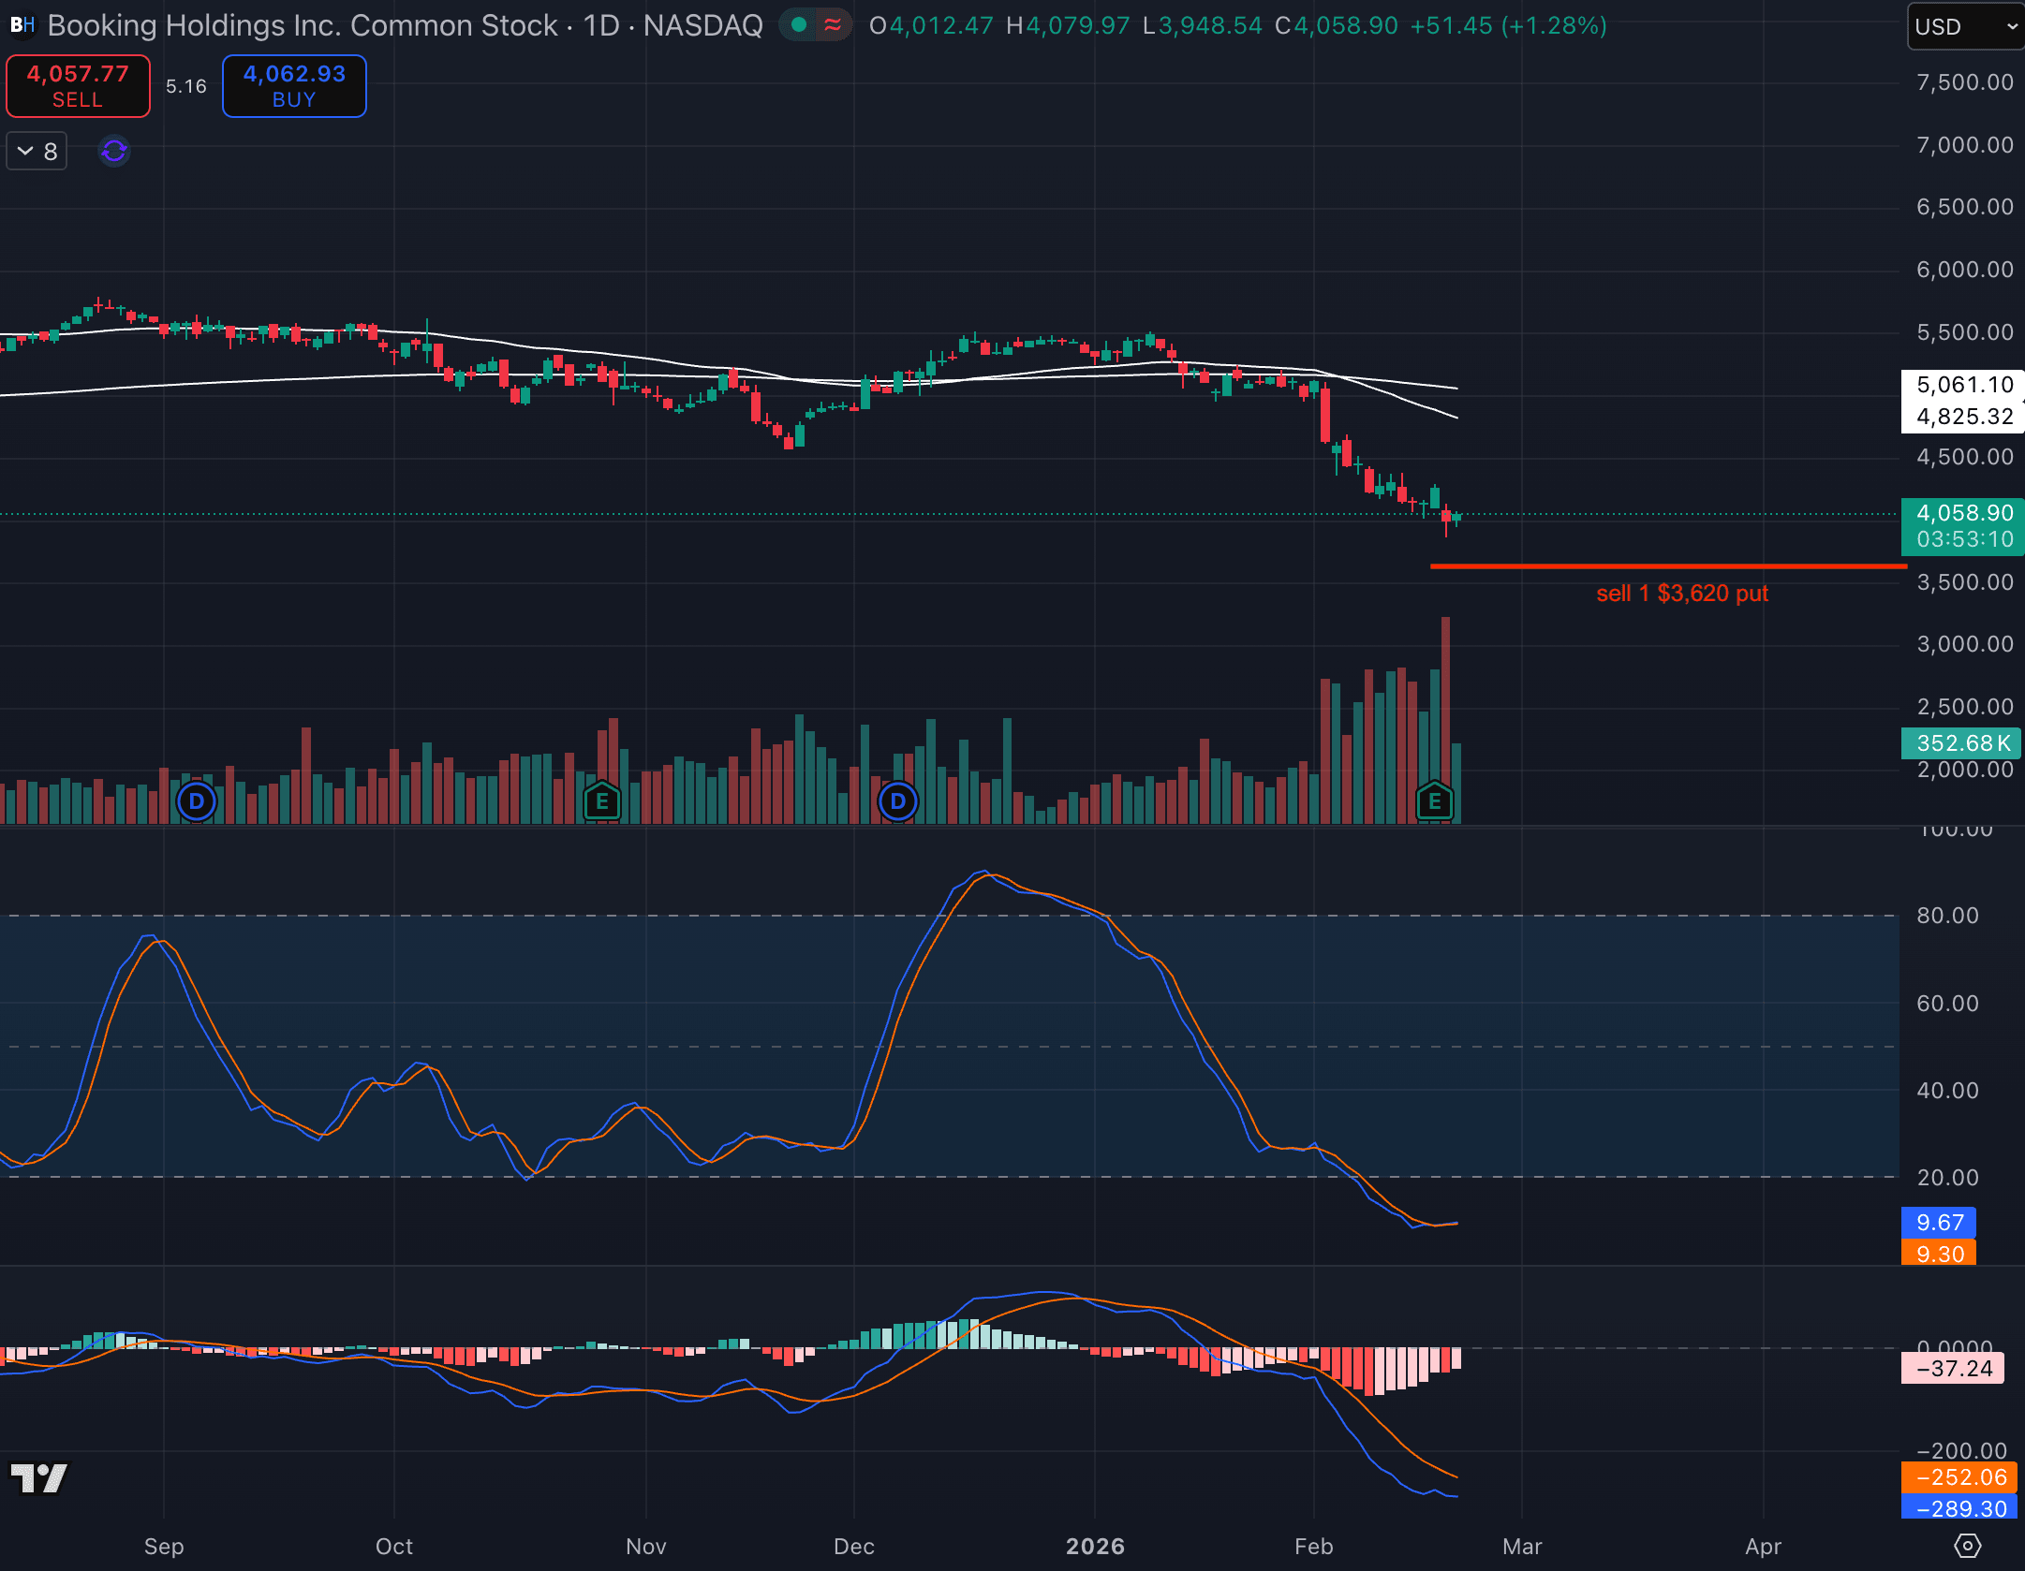Click the purple refresh orders icon
Screen dimensions: 2025x1571
pyautogui.click(x=112, y=151)
